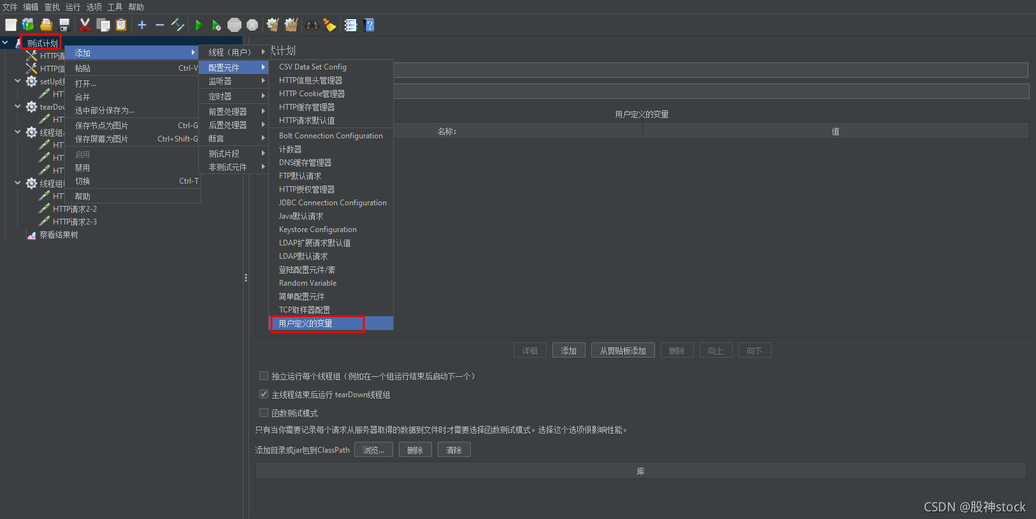1036x519 pixels.
Task: Select 察看结果树 tree item
Action: coord(59,235)
